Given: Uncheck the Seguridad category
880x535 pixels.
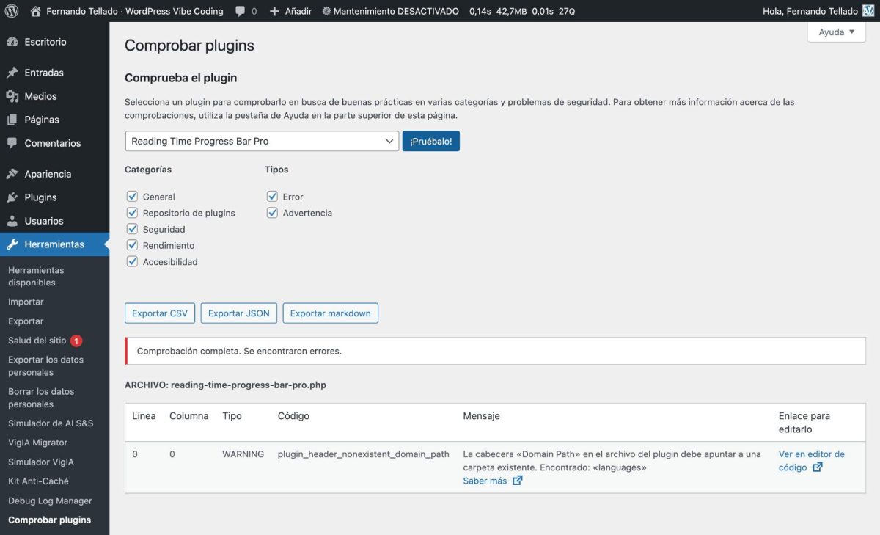Looking at the screenshot, I should (x=132, y=229).
